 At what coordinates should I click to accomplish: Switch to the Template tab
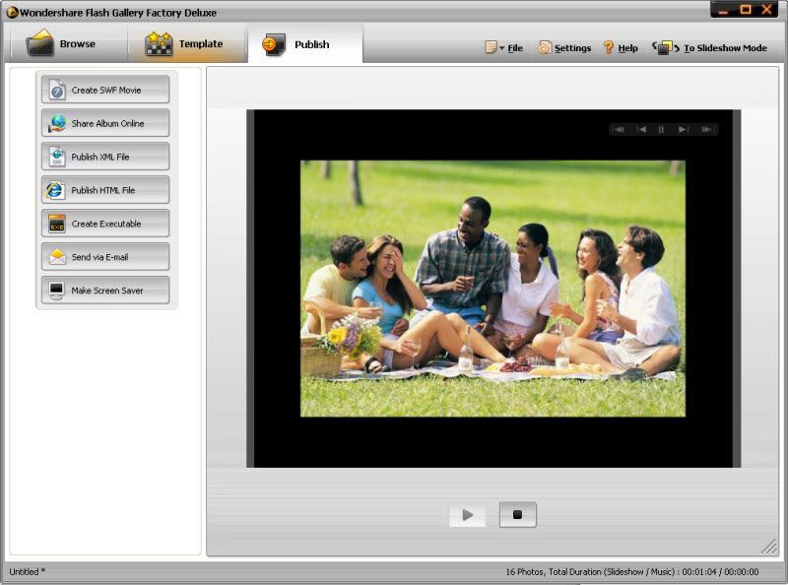187,42
